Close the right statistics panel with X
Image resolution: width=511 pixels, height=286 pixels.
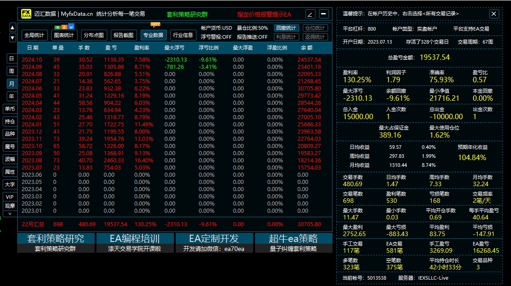(494, 13)
